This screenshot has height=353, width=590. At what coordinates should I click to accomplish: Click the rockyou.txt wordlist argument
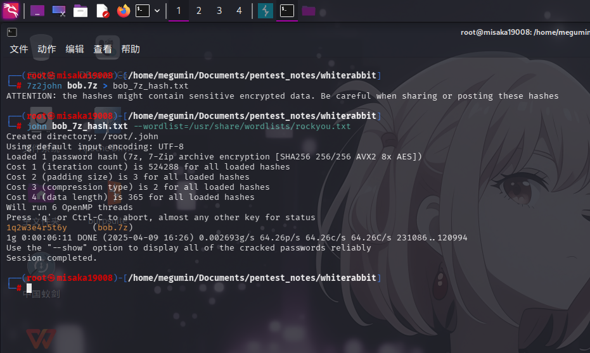(242, 127)
